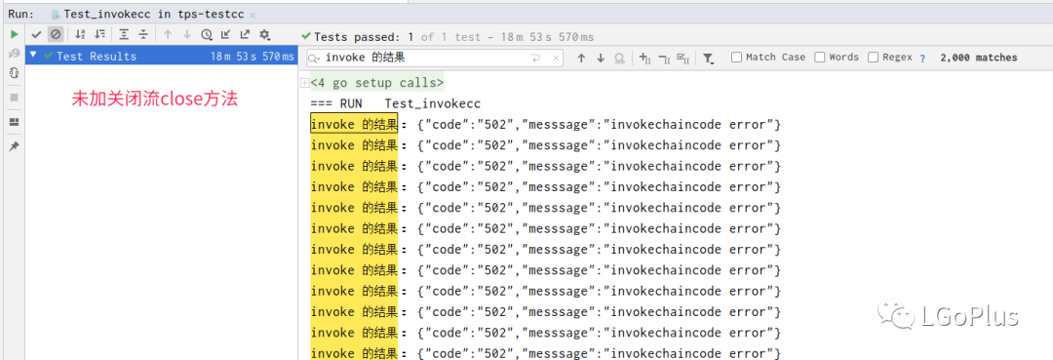Viewport: 1053px width, 360px height.
Task: Click Tests passed: 1 status text
Action: tap(364, 37)
